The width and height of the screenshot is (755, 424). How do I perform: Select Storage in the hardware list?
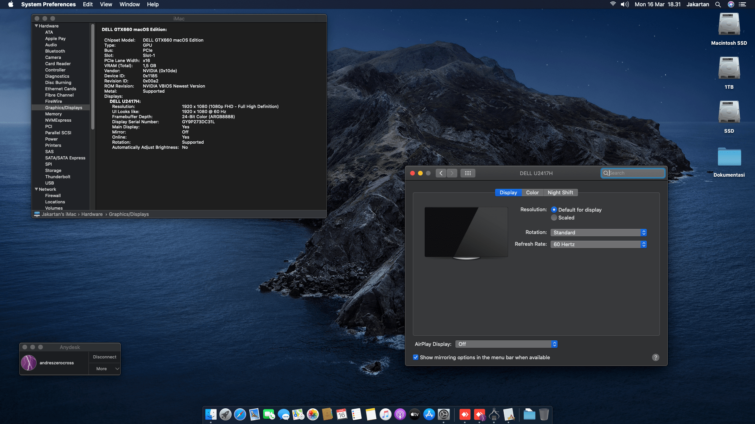click(x=53, y=170)
